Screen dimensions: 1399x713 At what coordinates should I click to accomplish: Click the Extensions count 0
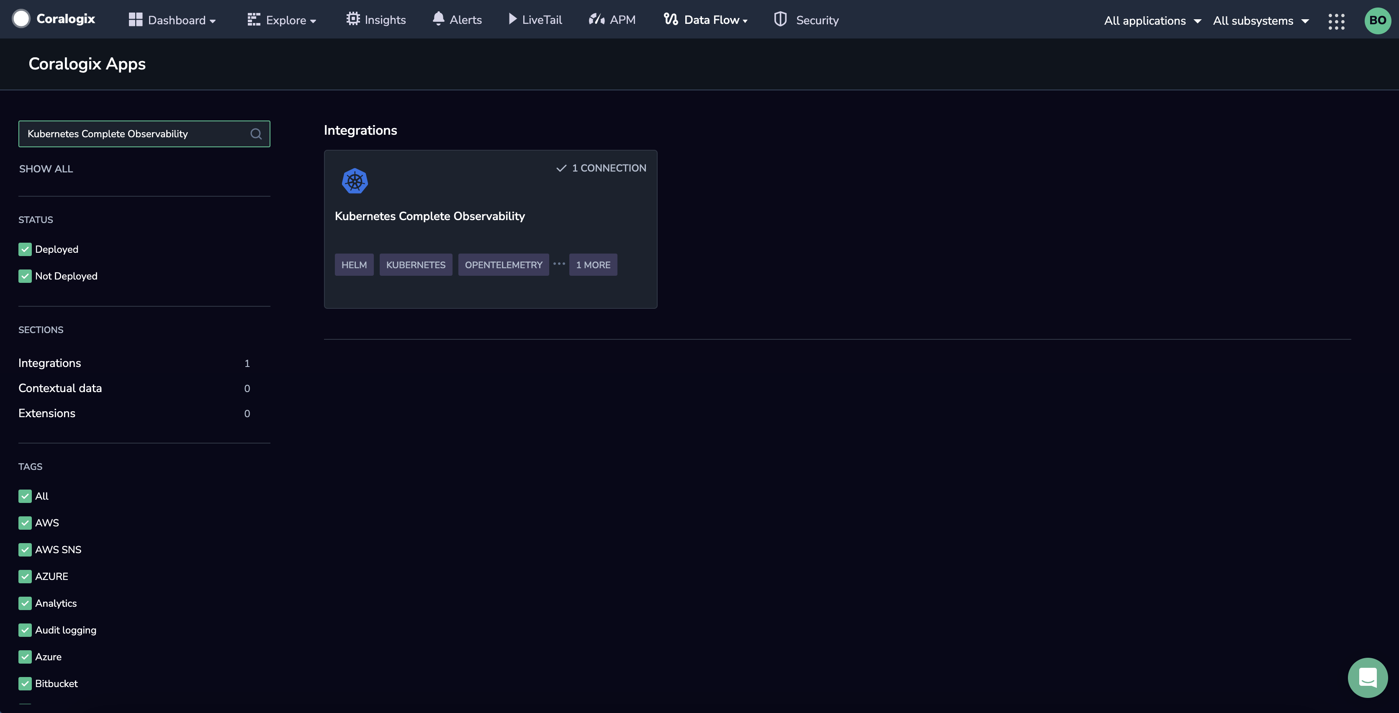(247, 414)
